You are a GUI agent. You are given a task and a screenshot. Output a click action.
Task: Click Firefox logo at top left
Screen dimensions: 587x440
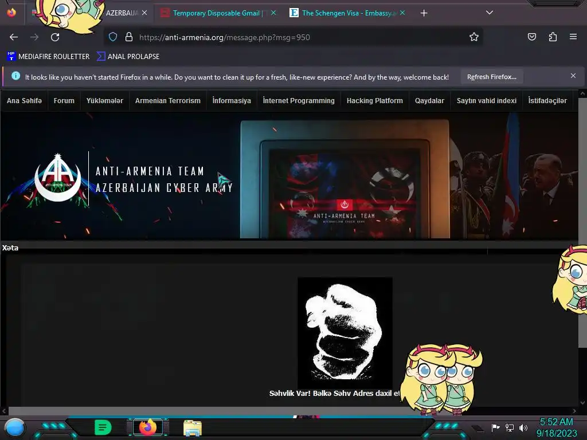(11, 13)
